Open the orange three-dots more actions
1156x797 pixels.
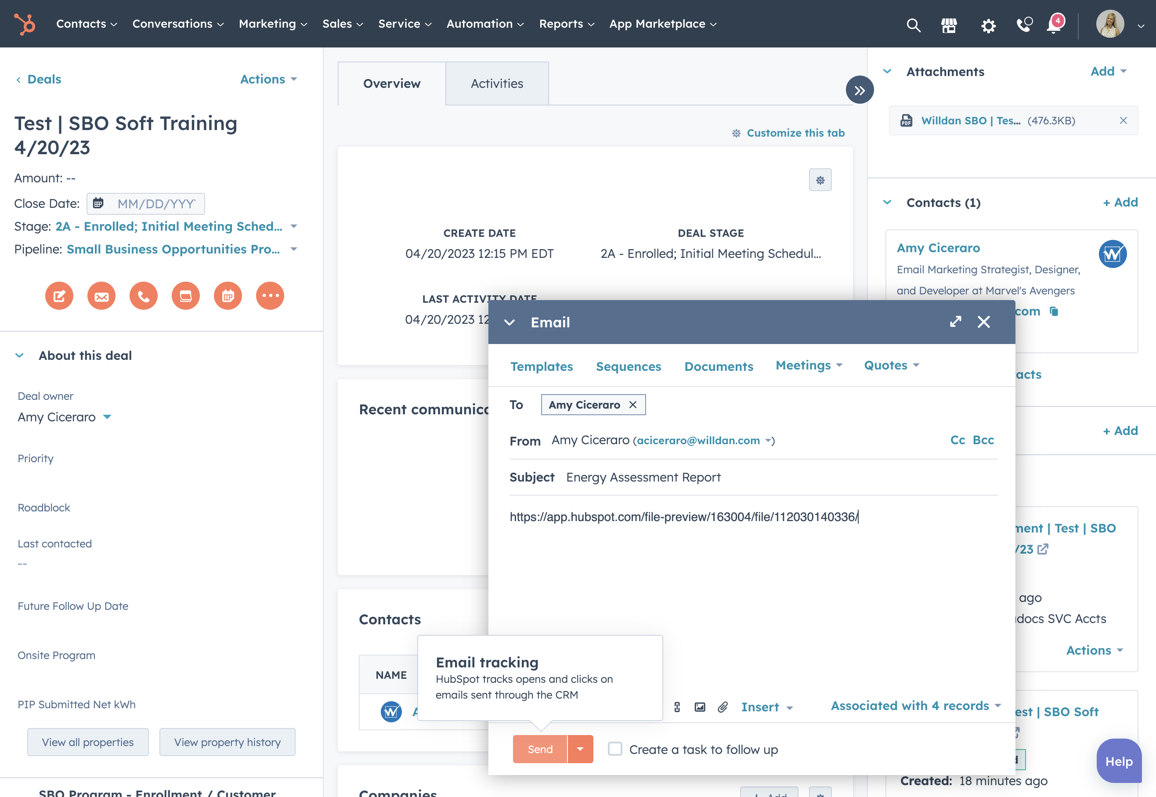pos(270,296)
